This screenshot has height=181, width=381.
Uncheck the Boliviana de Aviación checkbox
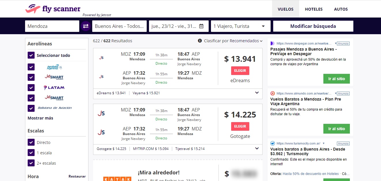tap(31, 108)
